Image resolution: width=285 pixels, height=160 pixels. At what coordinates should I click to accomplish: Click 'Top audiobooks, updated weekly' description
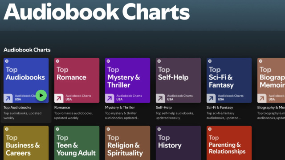coord(22,116)
